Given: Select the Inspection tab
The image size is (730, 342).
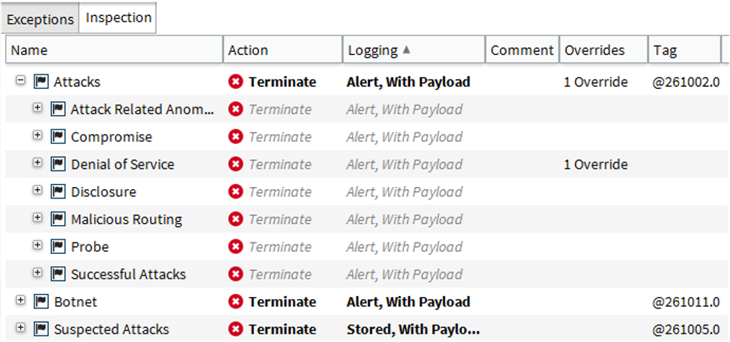Looking at the screenshot, I should [x=118, y=18].
